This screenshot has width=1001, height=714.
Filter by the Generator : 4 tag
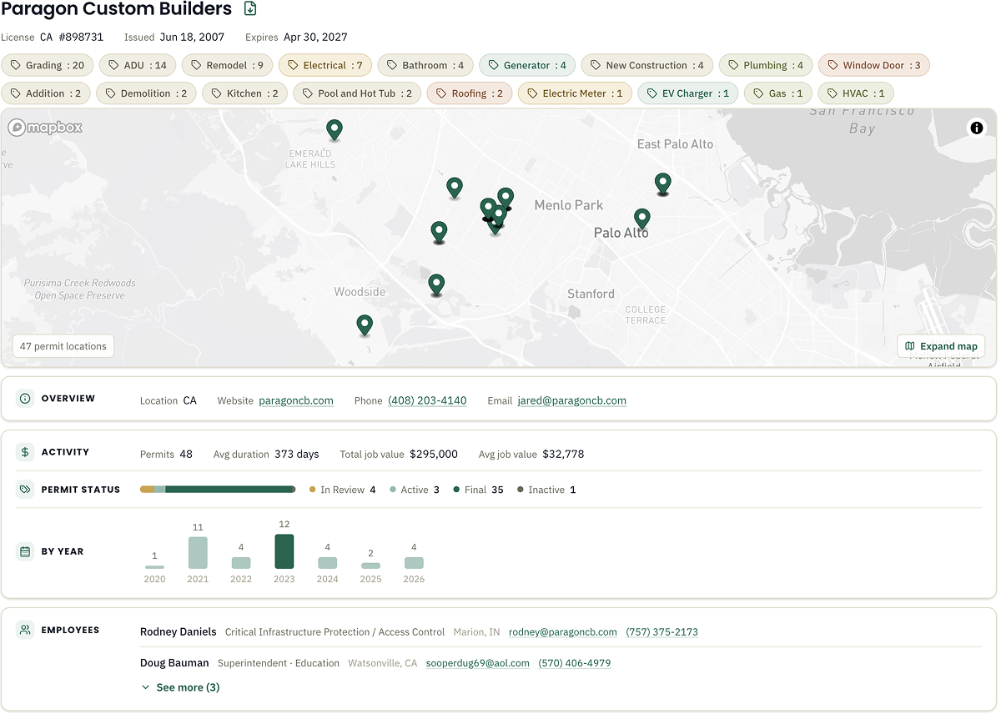click(527, 65)
